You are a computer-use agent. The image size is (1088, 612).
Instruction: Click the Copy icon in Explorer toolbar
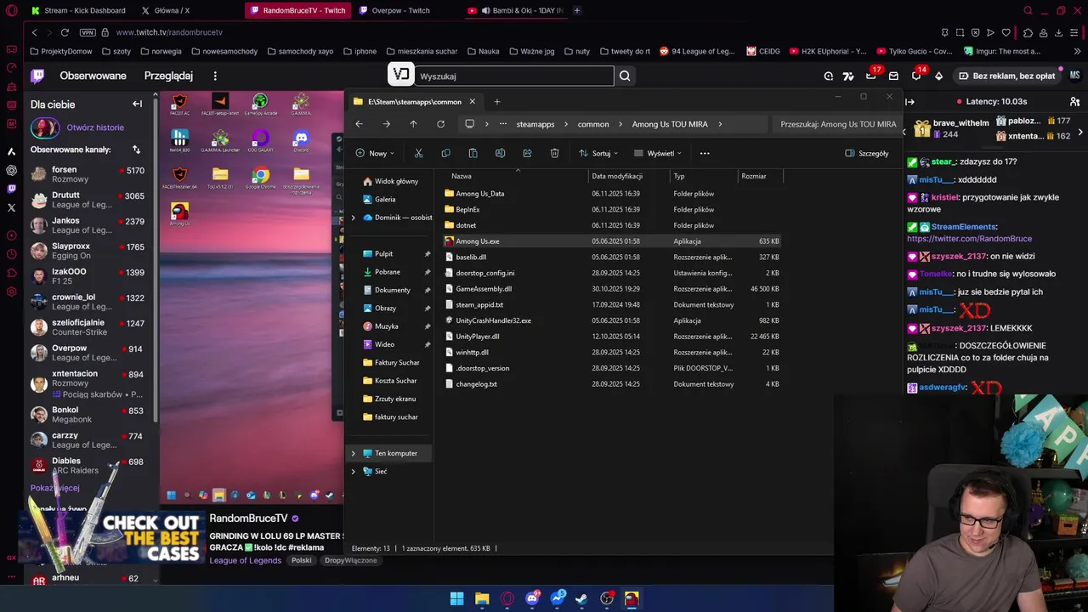click(445, 153)
